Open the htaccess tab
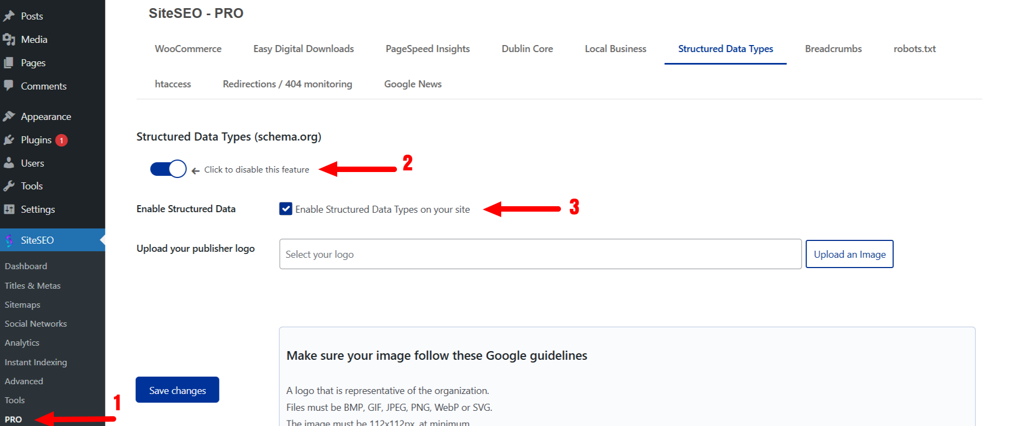Image resolution: width=1035 pixels, height=426 pixels. point(173,84)
